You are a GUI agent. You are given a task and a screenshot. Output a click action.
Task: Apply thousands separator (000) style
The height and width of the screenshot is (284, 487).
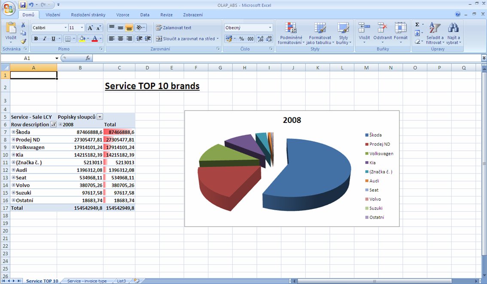click(x=251, y=39)
